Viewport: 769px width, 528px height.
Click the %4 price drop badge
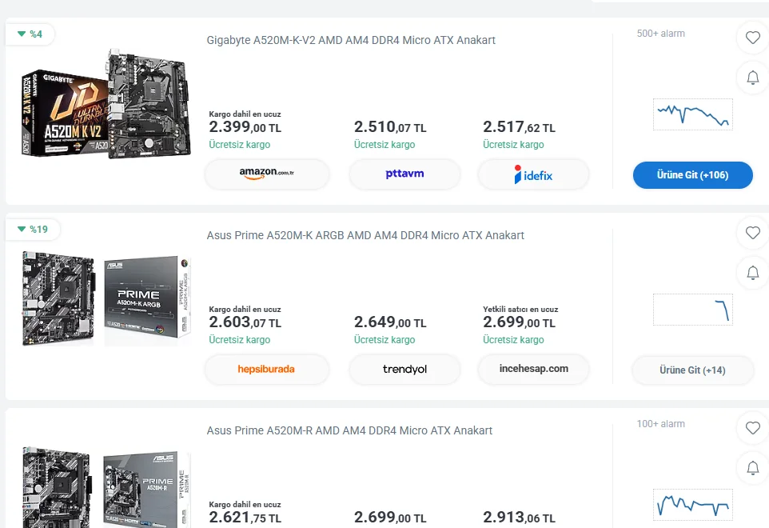click(30, 34)
